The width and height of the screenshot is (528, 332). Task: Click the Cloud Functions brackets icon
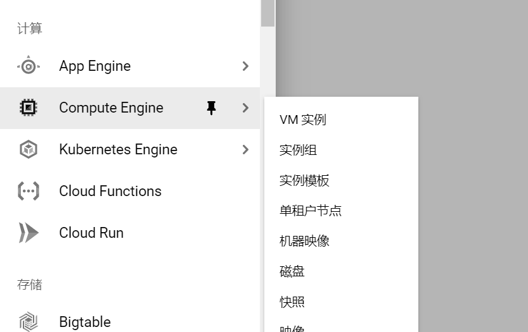(x=29, y=191)
